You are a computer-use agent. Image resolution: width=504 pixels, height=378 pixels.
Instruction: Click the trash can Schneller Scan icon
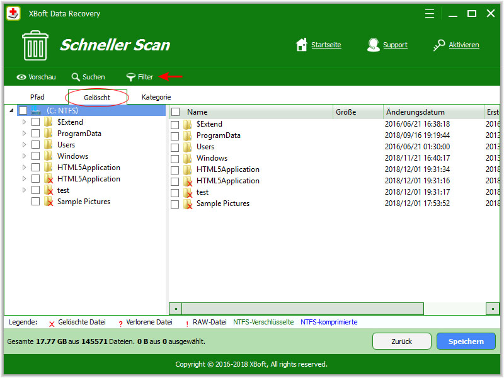coord(35,45)
